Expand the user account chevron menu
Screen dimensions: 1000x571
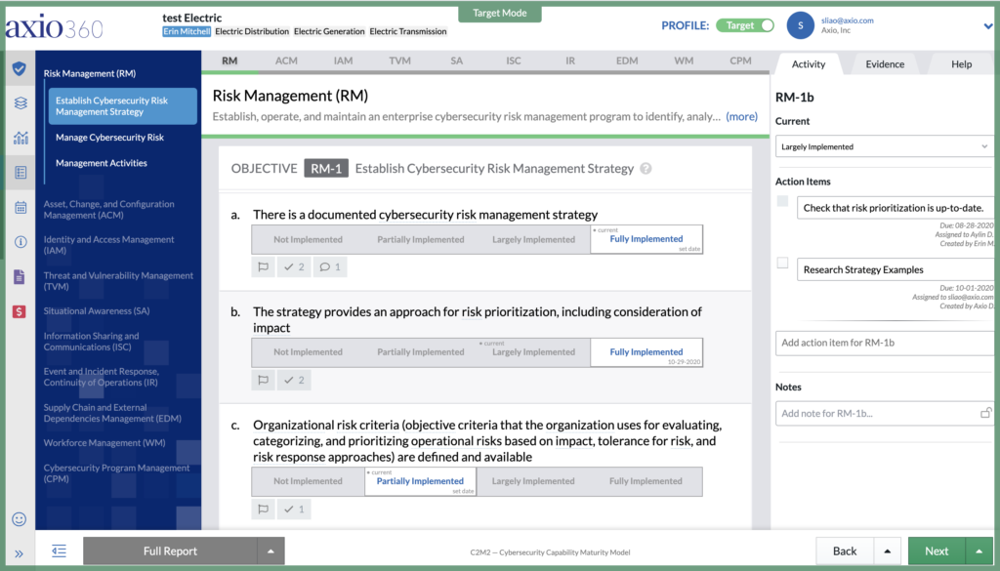(x=988, y=26)
